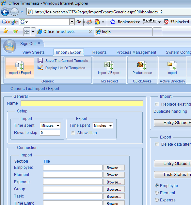Click Browse for the Employee file
The height and width of the screenshot is (205, 191).
pyautogui.click(x=114, y=168)
